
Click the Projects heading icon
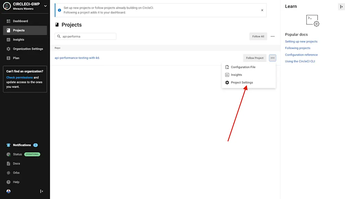click(57, 25)
